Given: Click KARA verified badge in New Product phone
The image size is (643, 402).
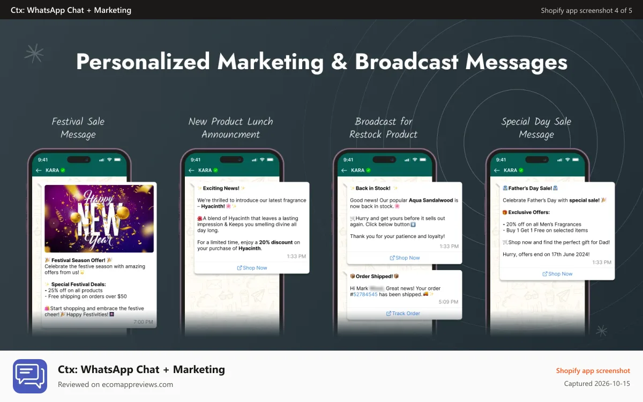Looking at the screenshot, I should [x=215, y=170].
